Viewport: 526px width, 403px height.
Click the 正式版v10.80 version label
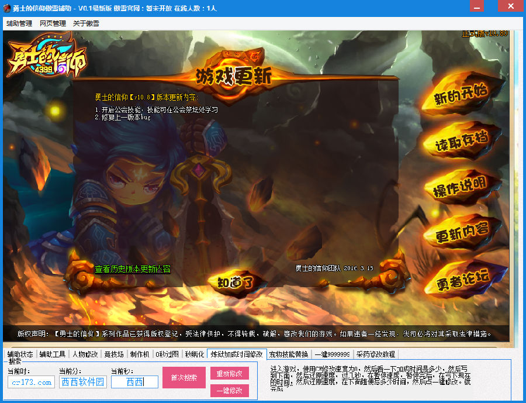click(485, 33)
